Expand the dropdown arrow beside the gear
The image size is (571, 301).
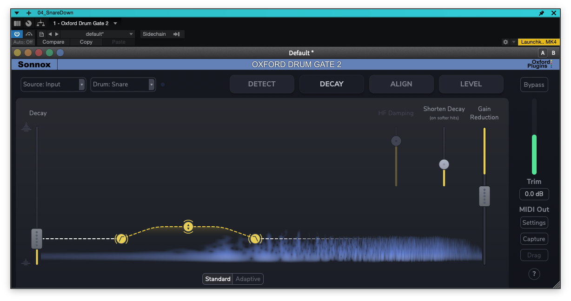point(514,42)
